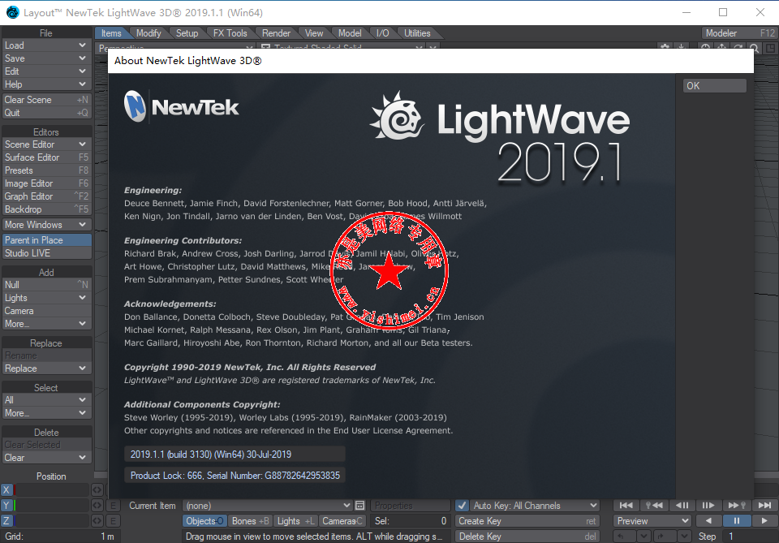The width and height of the screenshot is (779, 543).
Task: Play the animation forward
Action: coord(764,520)
